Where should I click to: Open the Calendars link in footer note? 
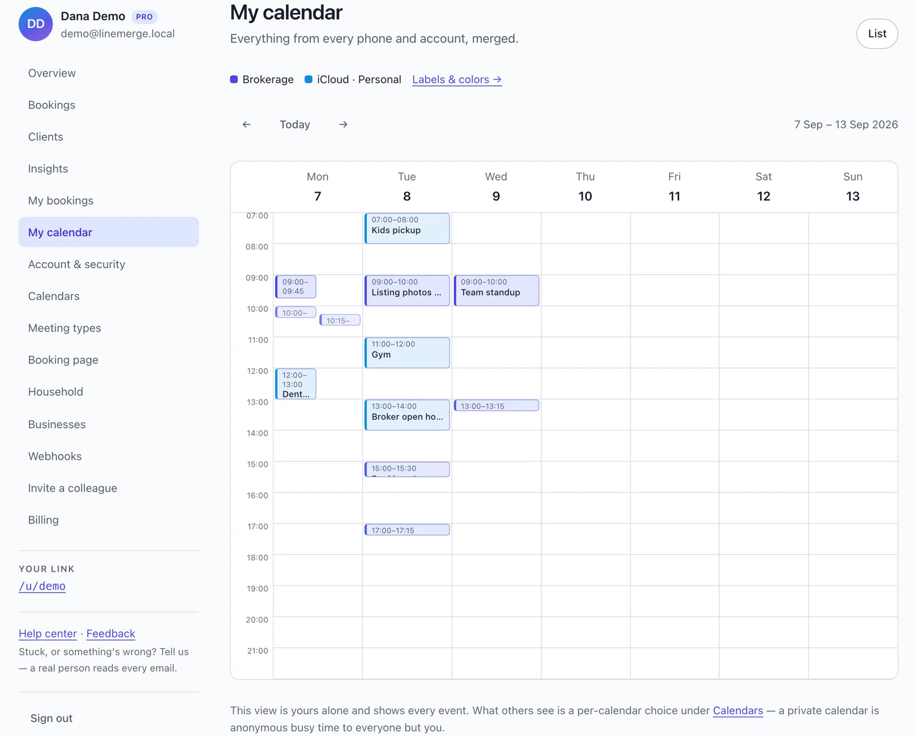(738, 710)
